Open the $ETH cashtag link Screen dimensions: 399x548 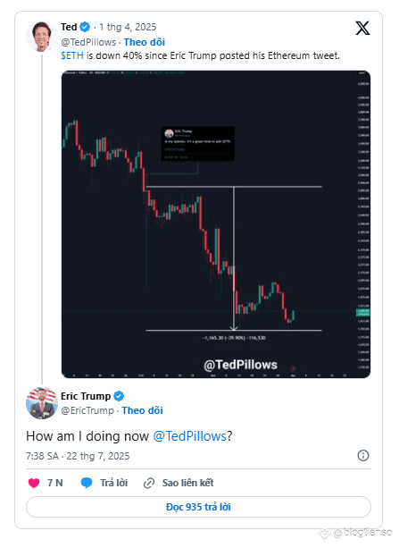(x=72, y=55)
